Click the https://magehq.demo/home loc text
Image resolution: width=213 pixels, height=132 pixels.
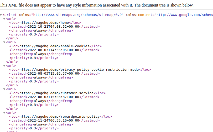44,22
